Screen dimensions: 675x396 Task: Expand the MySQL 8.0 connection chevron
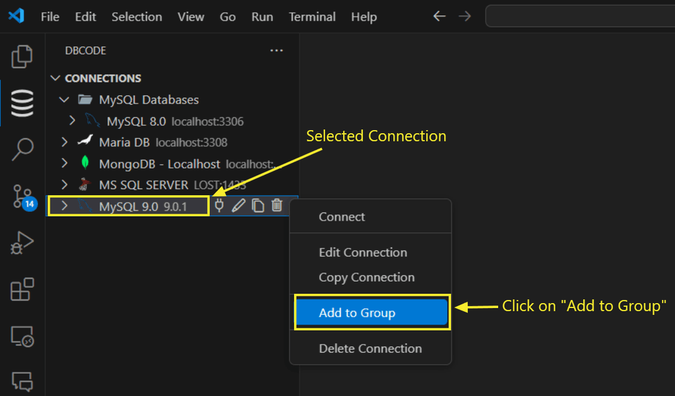pos(72,121)
